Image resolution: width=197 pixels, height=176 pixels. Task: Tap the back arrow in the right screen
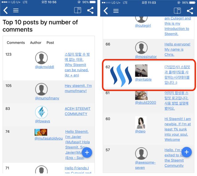click(106, 11)
